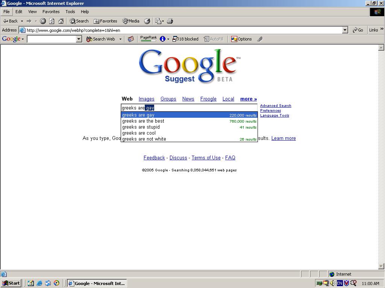Expand Google toolbar search box dropdown

(79, 39)
